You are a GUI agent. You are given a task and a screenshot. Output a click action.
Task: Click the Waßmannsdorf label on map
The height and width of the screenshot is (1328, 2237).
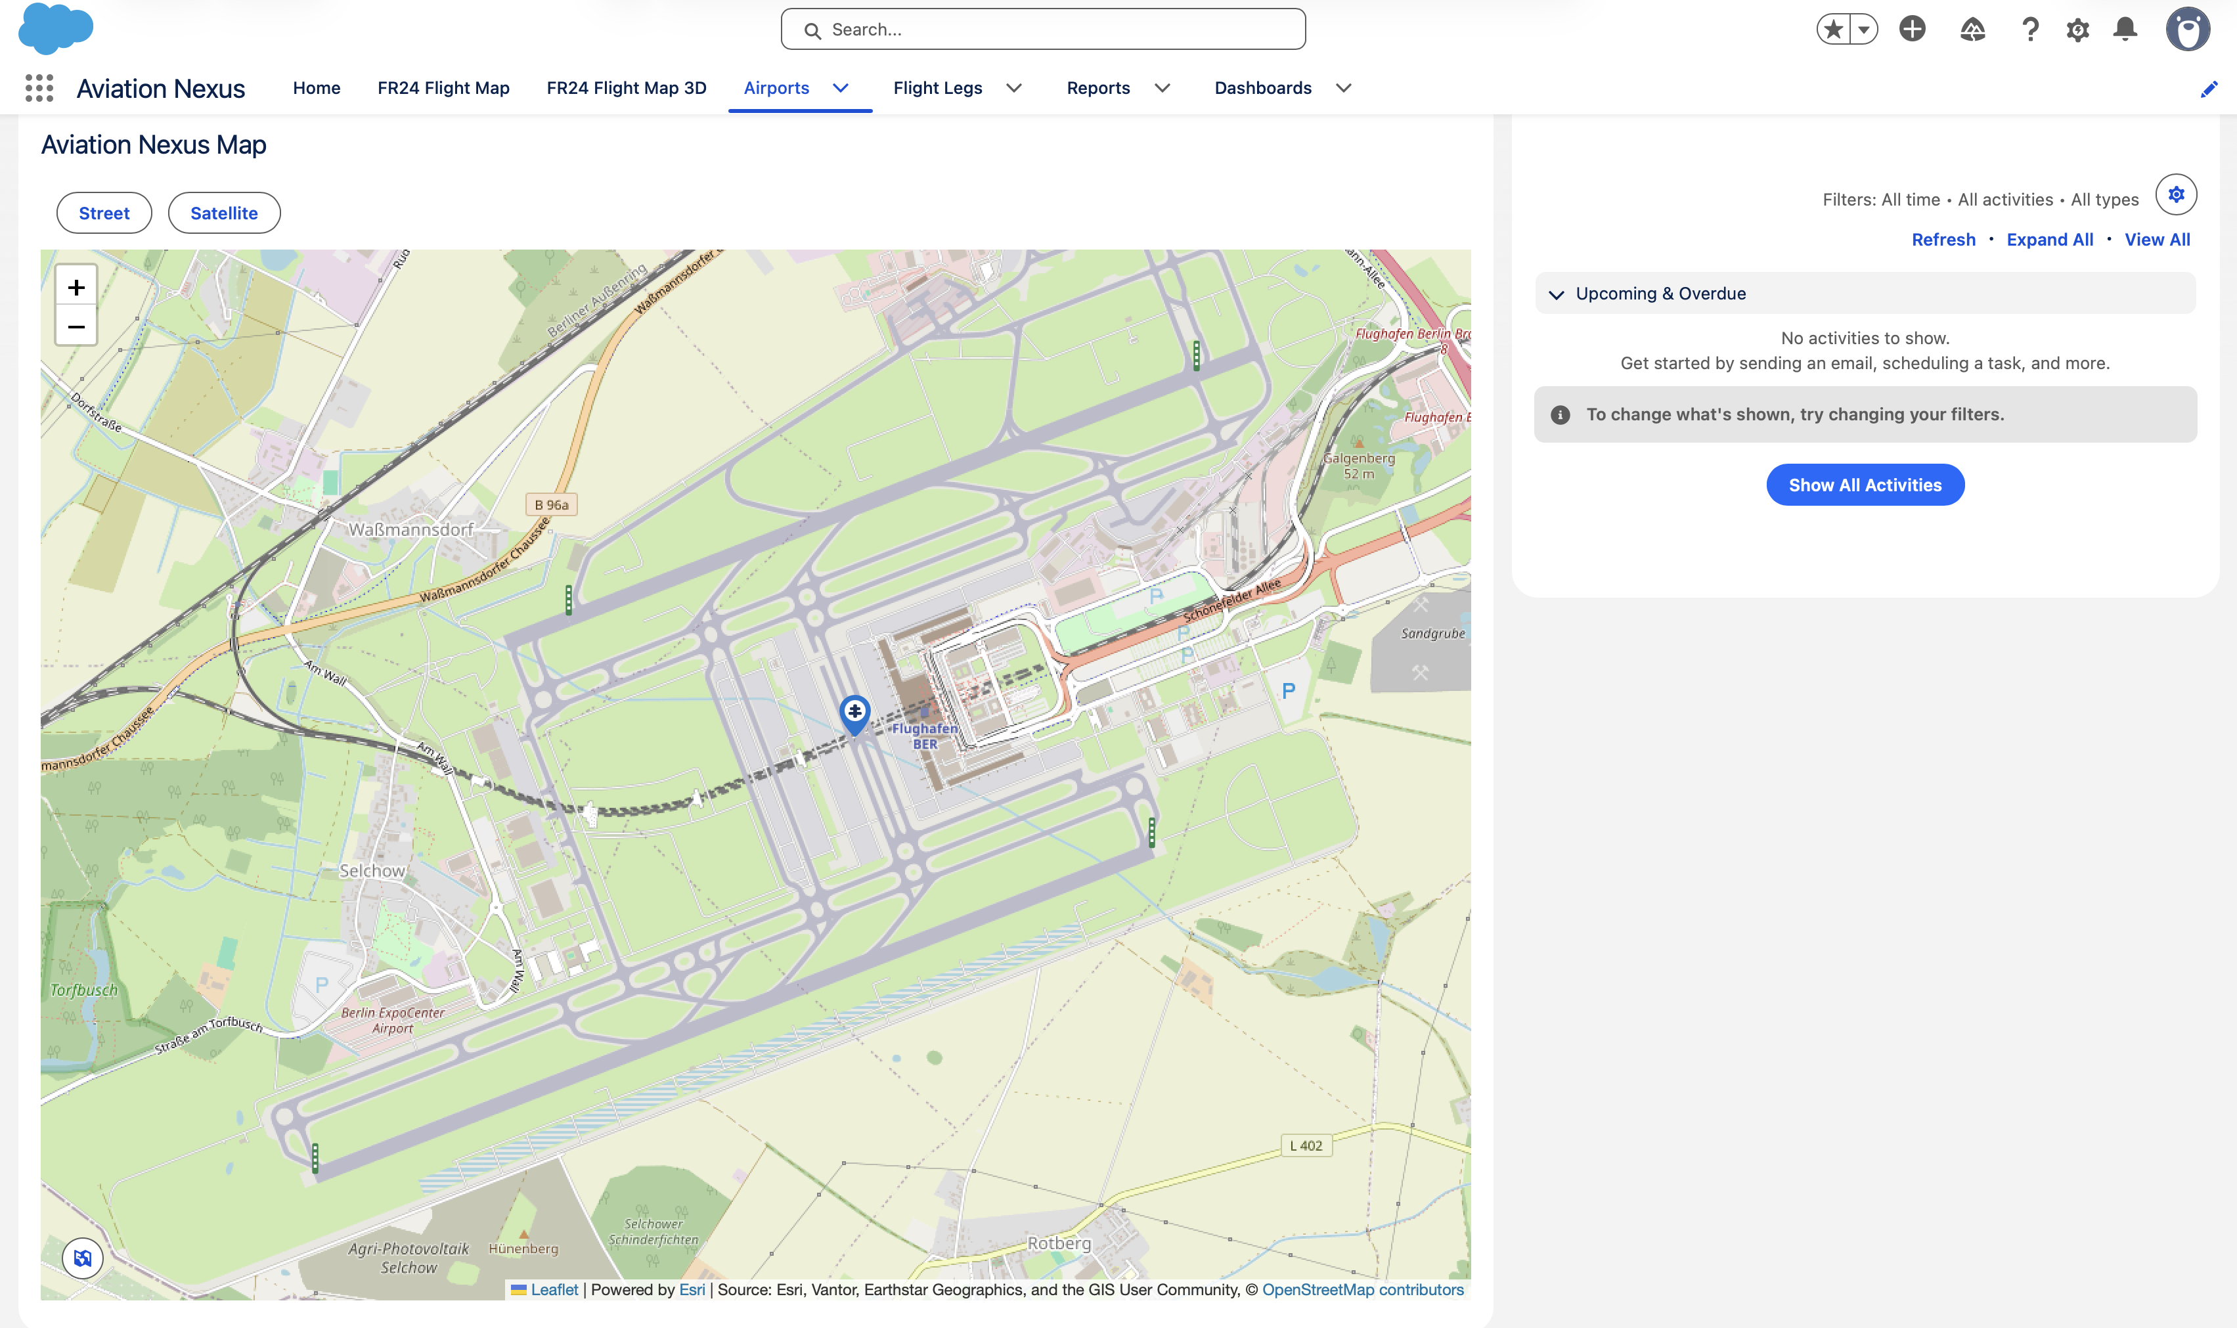click(x=410, y=530)
